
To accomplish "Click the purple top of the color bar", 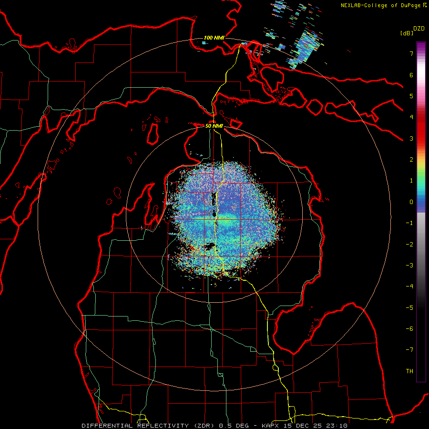I will [421, 47].
